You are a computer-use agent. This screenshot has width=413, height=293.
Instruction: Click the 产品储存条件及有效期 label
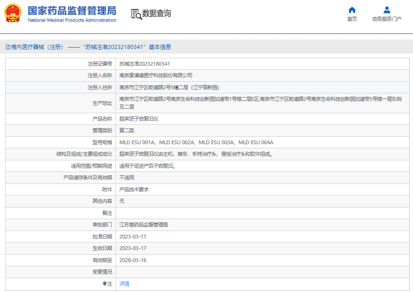[x=88, y=177]
